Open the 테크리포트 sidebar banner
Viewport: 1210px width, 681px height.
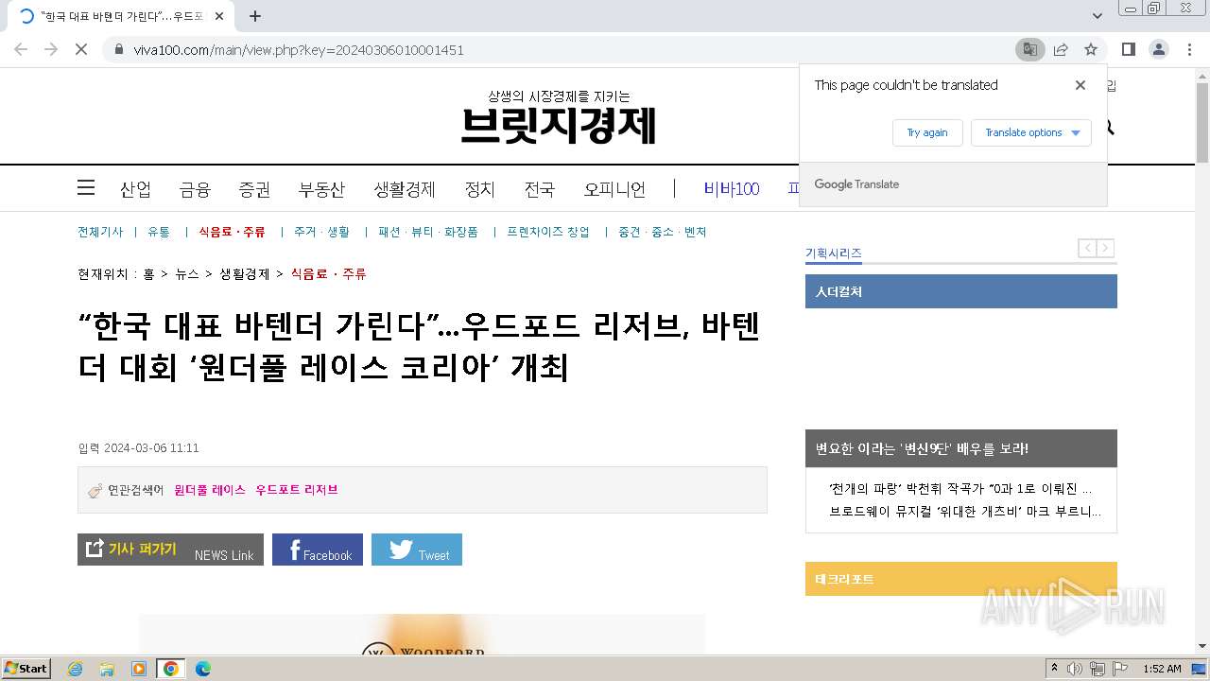click(x=961, y=579)
